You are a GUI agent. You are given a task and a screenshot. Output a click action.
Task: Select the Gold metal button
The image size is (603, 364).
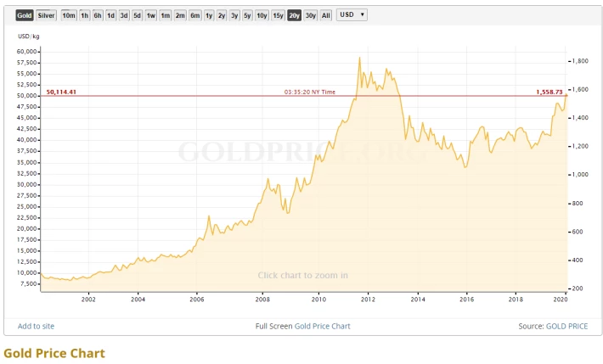click(x=25, y=15)
